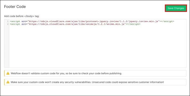190x96 pixels.
Task: Click the opening script tag on line 2
Action: click(15, 24)
